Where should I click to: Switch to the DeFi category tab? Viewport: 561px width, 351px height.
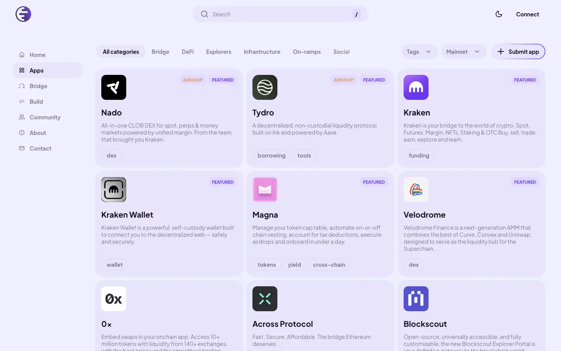(187, 51)
